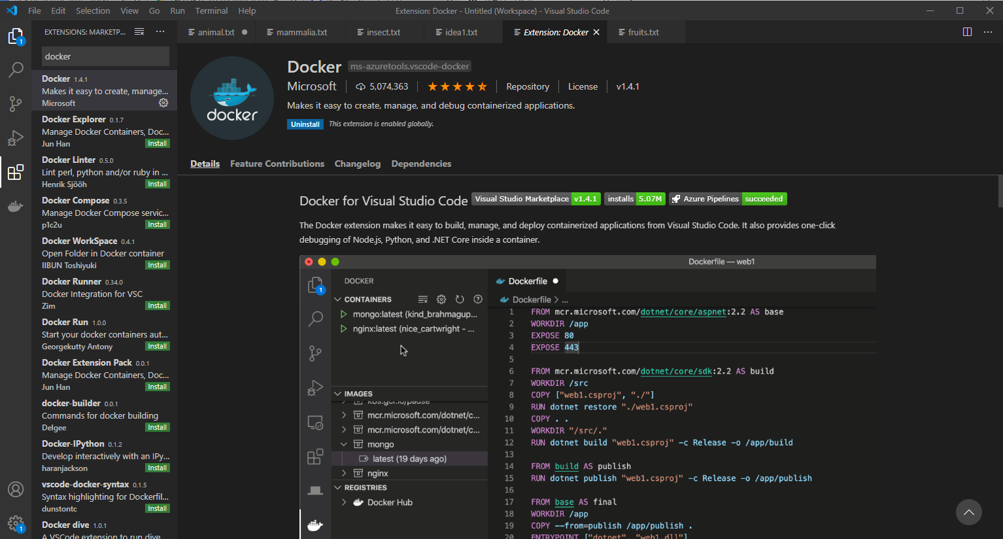Image resolution: width=1003 pixels, height=539 pixels.
Task: Open the Search view in activity bar
Action: point(16,69)
